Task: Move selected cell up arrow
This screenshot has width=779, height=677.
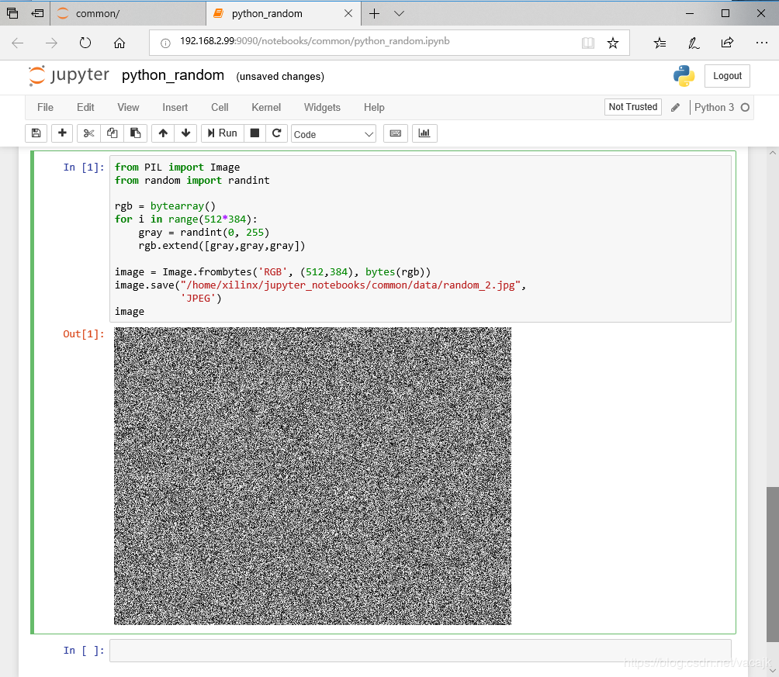Action: tap(163, 133)
